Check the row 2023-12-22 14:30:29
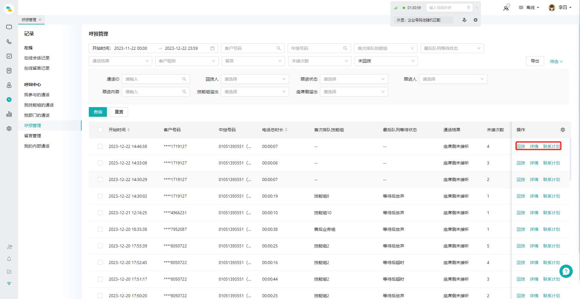The width and height of the screenshot is (580, 299). (x=100, y=180)
